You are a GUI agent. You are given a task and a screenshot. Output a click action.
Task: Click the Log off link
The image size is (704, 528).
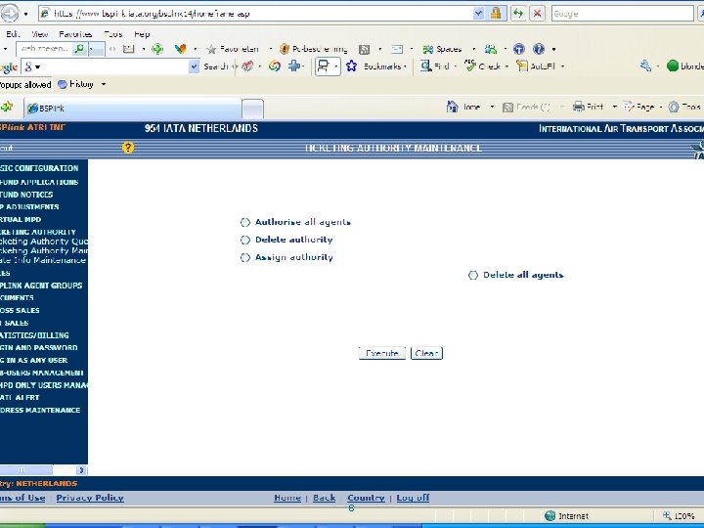(x=413, y=498)
